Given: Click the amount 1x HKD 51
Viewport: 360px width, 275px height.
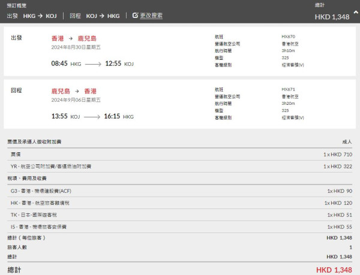Looking at the screenshot, I should click(x=340, y=214).
